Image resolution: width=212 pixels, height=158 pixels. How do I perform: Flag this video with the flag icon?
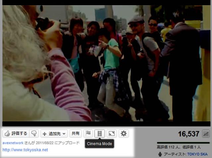point(88,134)
